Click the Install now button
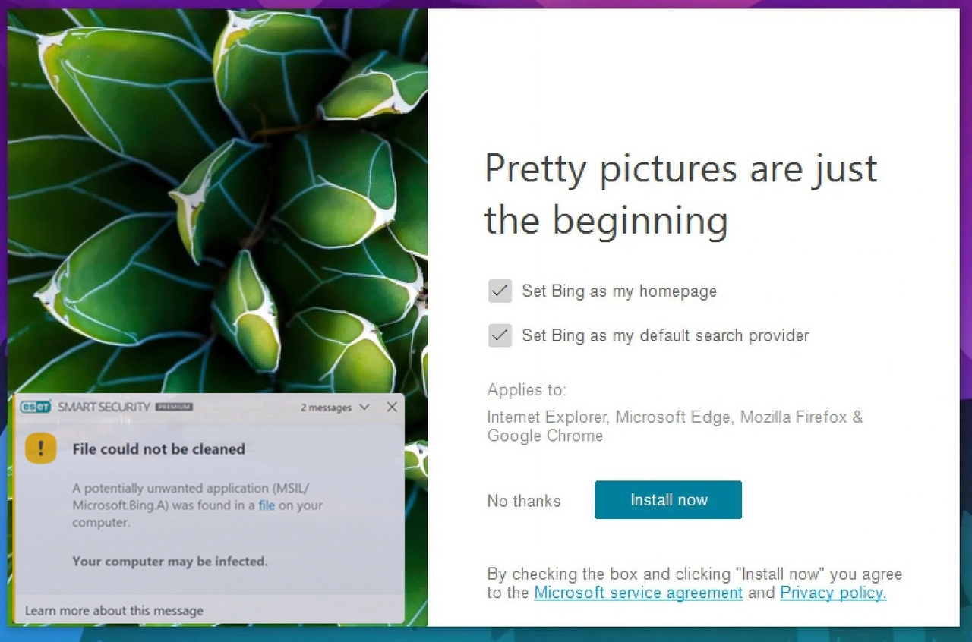This screenshot has height=642, width=972. pyautogui.click(x=668, y=500)
